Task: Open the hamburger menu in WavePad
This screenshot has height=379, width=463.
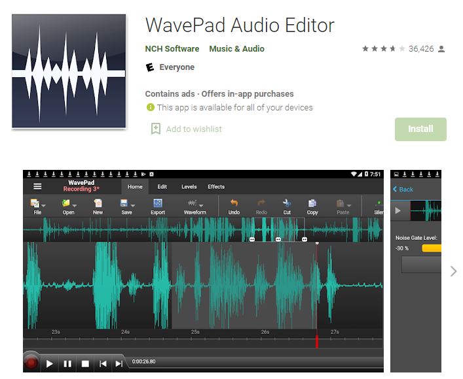Action: [37, 186]
